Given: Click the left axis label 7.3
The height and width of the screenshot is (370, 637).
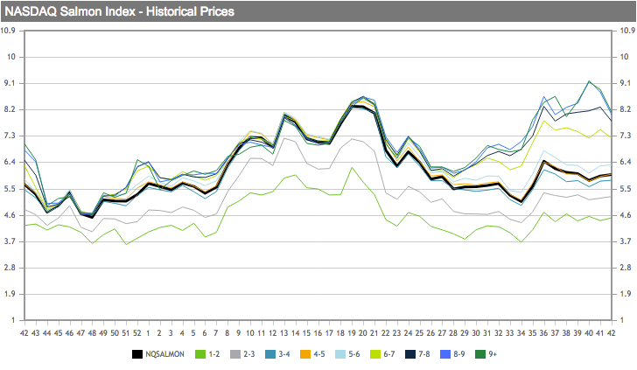Looking at the screenshot, I should tap(10, 136).
